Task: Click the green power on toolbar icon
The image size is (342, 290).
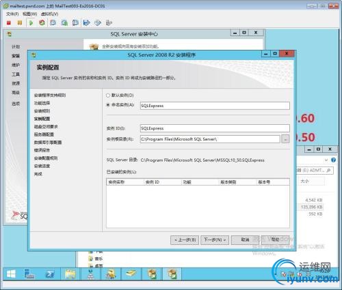Action: [x=31, y=23]
